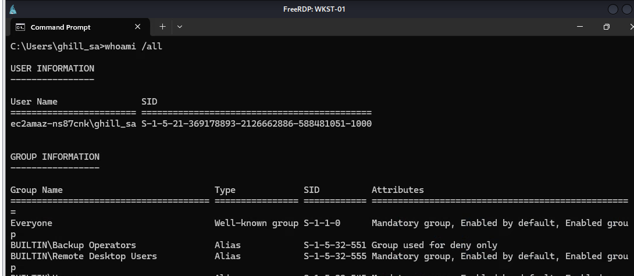Click the leftmost round FreeRDP window button
Image resolution: width=634 pixels, height=276 pixels.
click(612, 9)
